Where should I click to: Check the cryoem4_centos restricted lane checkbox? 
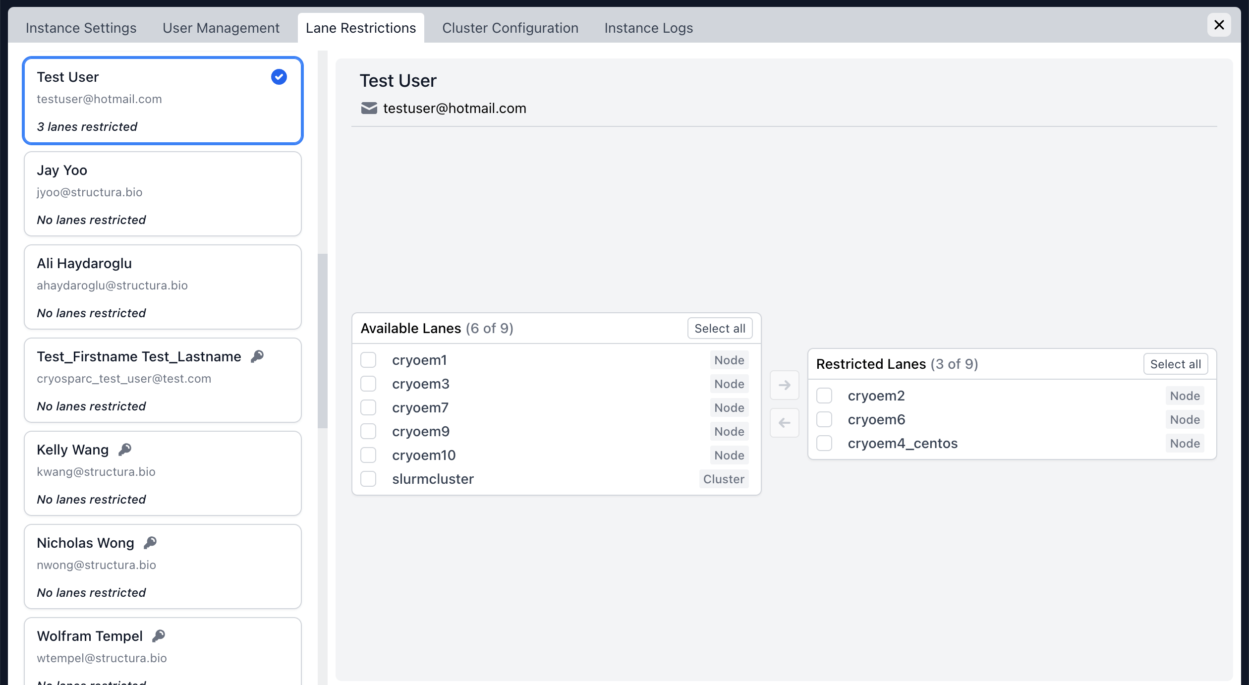click(x=824, y=443)
